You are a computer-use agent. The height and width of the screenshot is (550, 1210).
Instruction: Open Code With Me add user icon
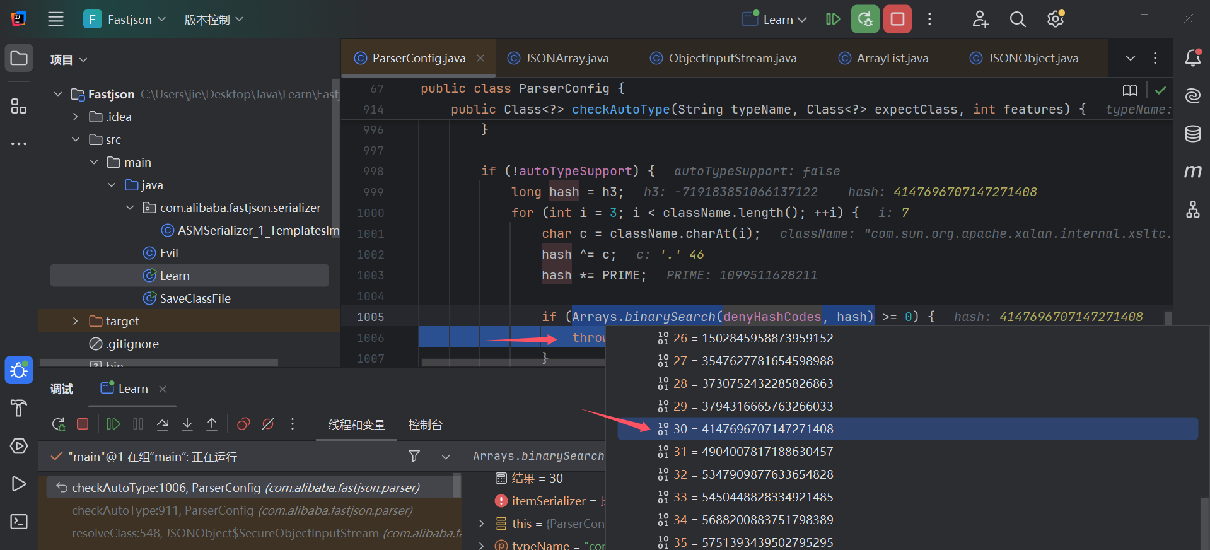(980, 19)
